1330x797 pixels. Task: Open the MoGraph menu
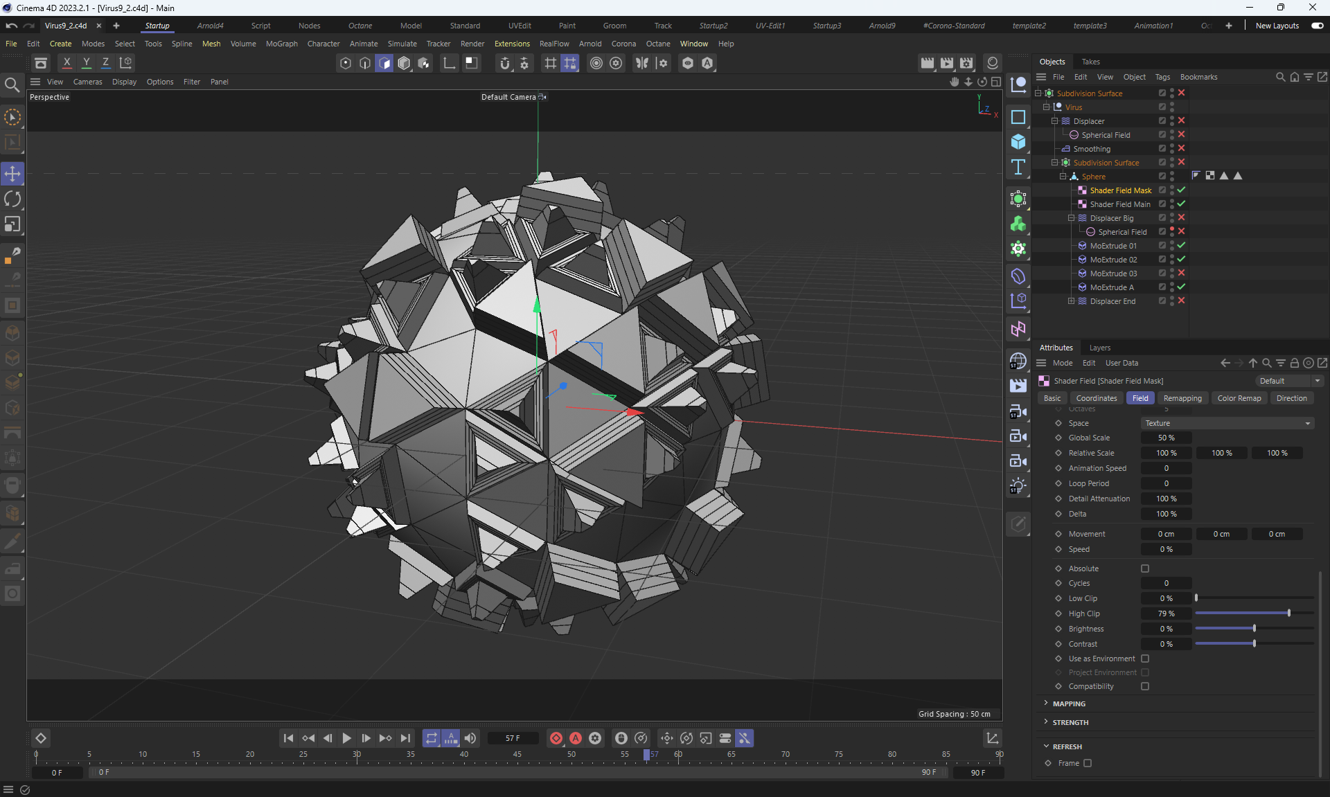(x=281, y=44)
